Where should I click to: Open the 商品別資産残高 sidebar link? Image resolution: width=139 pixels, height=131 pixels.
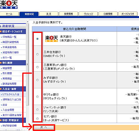[x=11, y=42]
